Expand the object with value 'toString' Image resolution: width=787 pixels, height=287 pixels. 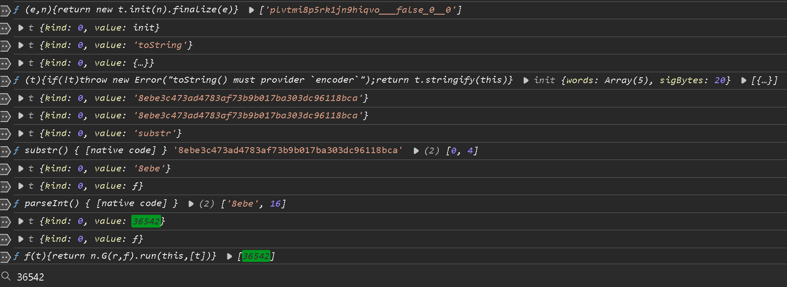[21, 45]
